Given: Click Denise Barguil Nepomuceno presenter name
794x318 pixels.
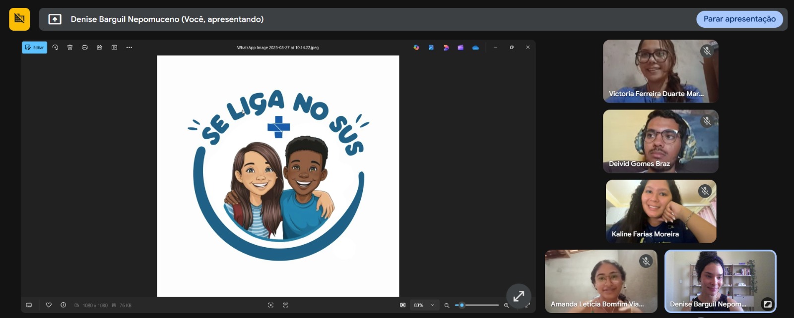Looking at the screenshot, I should point(167,19).
